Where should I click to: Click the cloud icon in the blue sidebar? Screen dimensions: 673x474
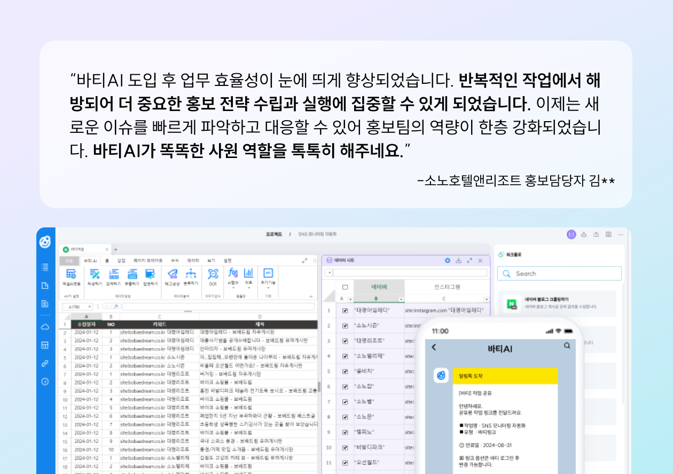(45, 327)
